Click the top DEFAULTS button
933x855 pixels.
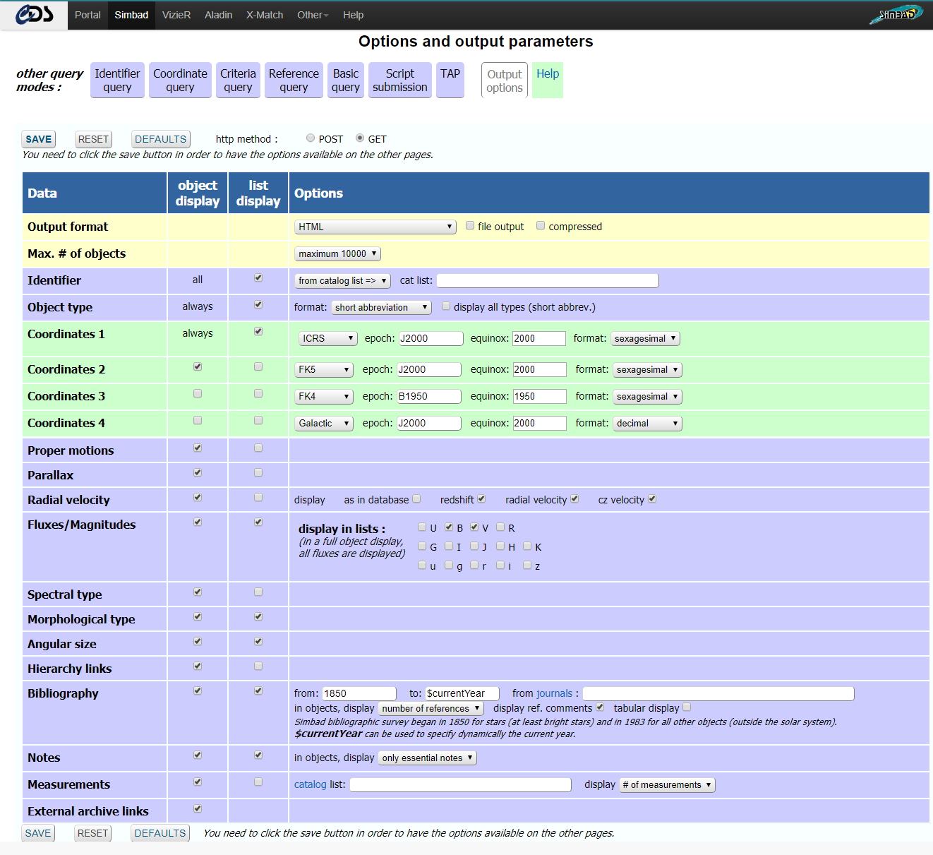click(161, 139)
